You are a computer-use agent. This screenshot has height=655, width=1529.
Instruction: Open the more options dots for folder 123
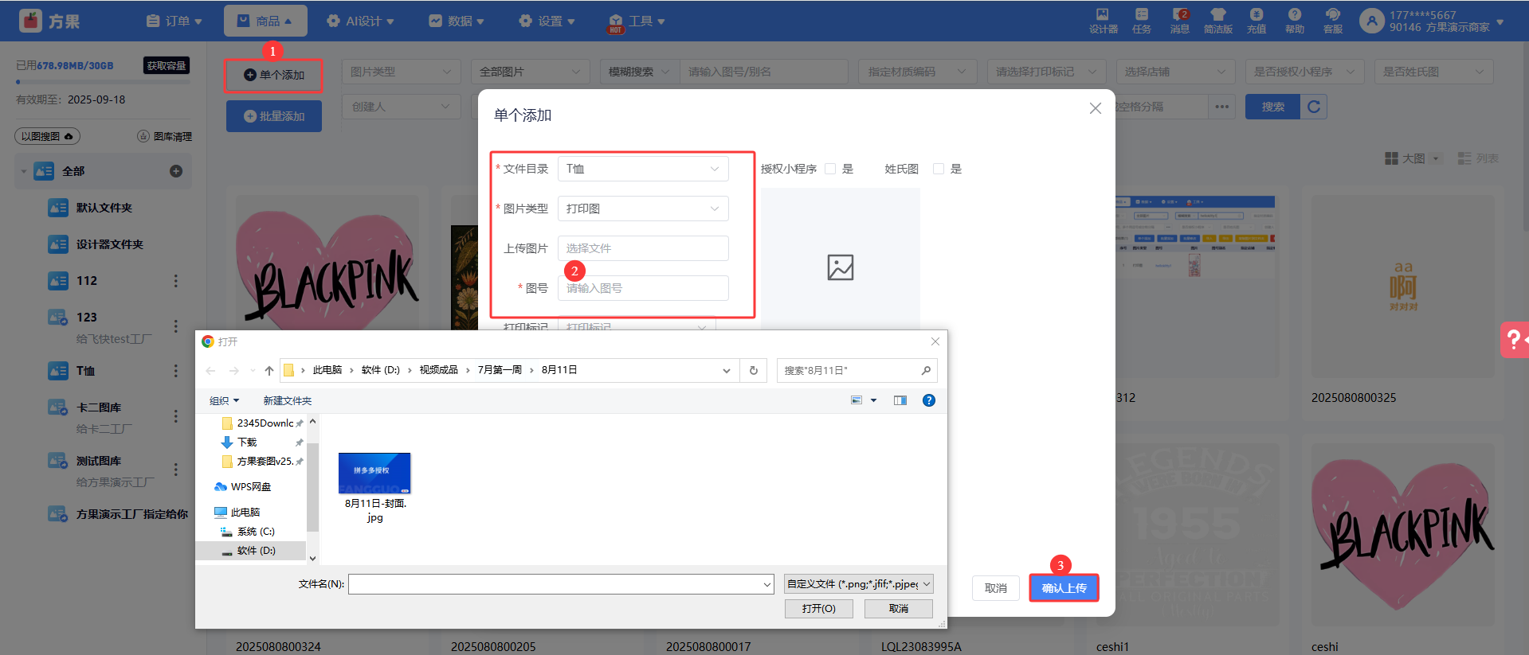176,326
